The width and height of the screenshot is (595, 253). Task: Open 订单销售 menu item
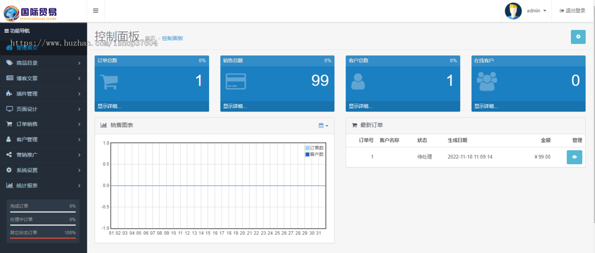point(44,124)
